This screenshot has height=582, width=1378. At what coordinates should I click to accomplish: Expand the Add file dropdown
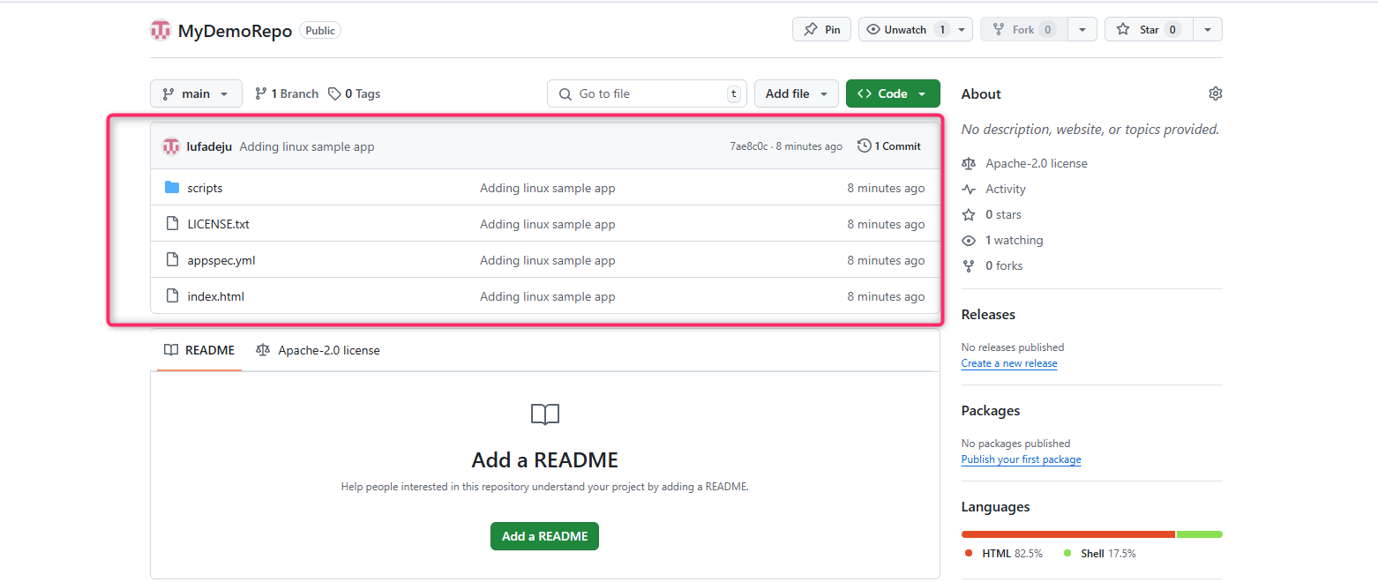pos(796,93)
